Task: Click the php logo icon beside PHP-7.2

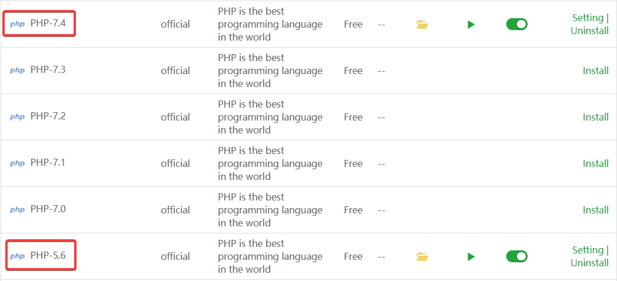Action: pyautogui.click(x=18, y=117)
